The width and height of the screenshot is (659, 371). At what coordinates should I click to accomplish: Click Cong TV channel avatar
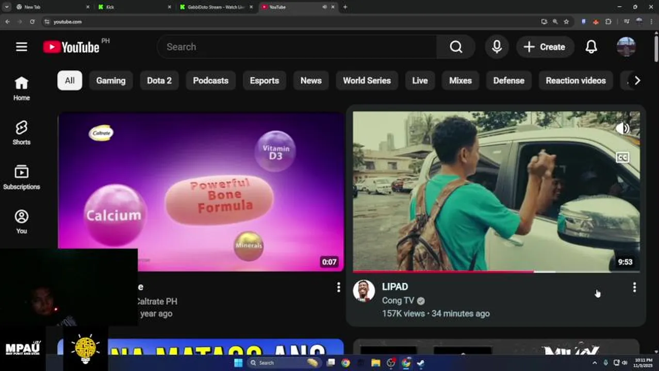364,291
